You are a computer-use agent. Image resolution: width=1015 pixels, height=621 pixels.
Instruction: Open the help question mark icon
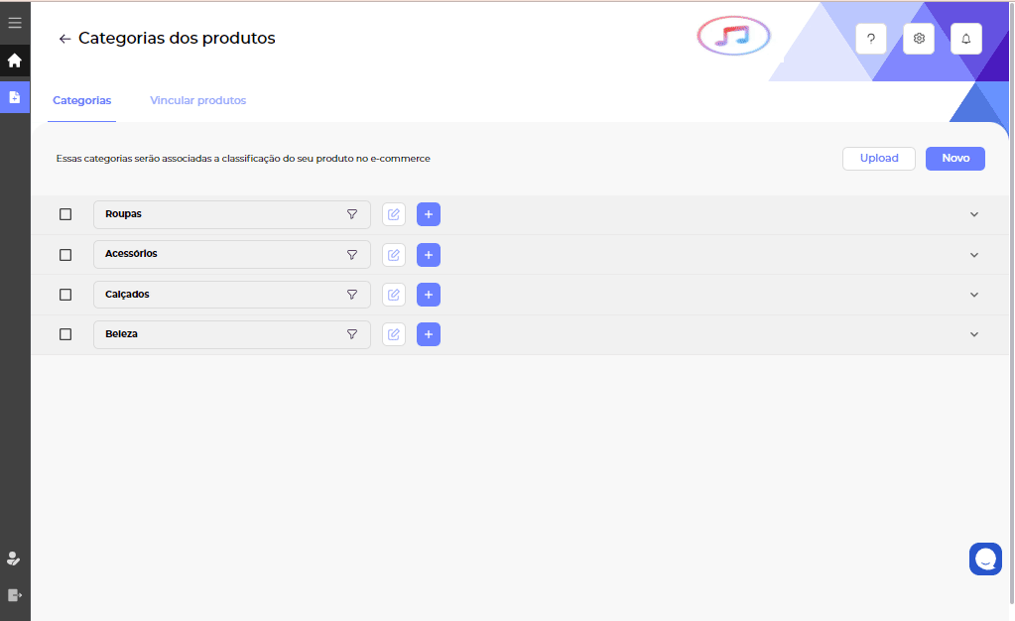tap(870, 39)
